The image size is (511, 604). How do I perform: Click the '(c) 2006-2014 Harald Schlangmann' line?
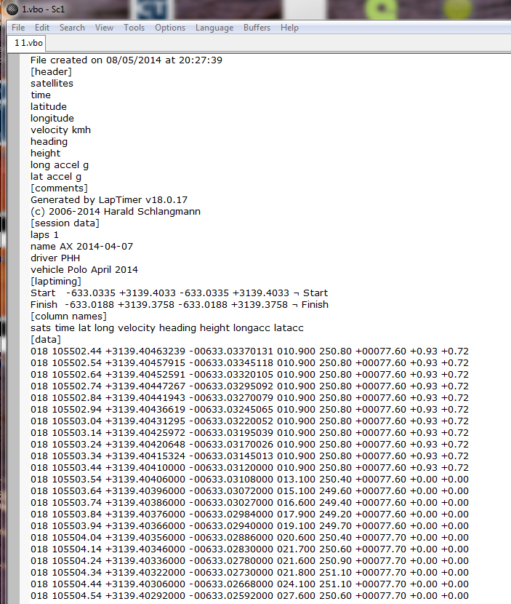[116, 212]
